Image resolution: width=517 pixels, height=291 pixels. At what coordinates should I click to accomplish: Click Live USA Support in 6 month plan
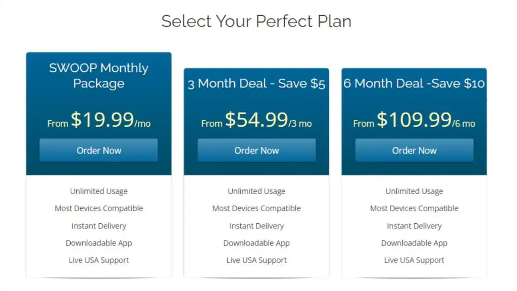click(414, 260)
